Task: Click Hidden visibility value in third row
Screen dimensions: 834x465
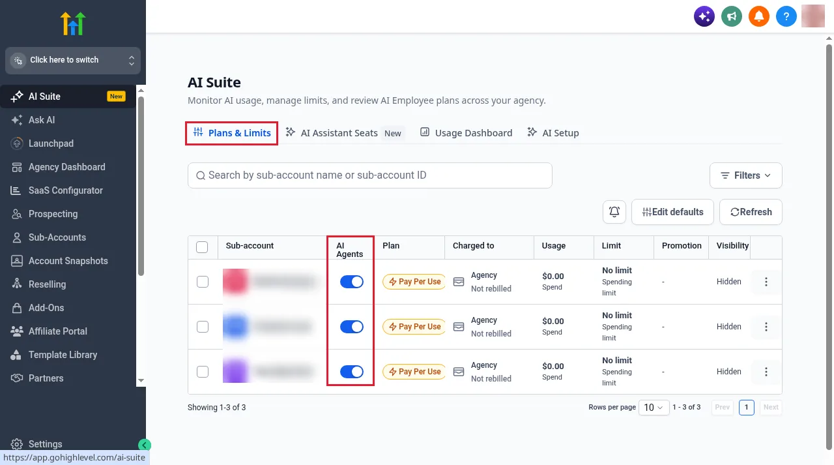Action: (x=729, y=372)
